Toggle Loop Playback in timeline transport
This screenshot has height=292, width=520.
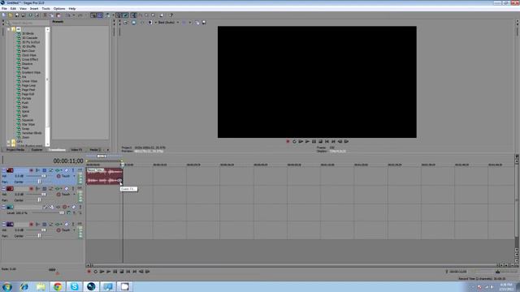96,272
